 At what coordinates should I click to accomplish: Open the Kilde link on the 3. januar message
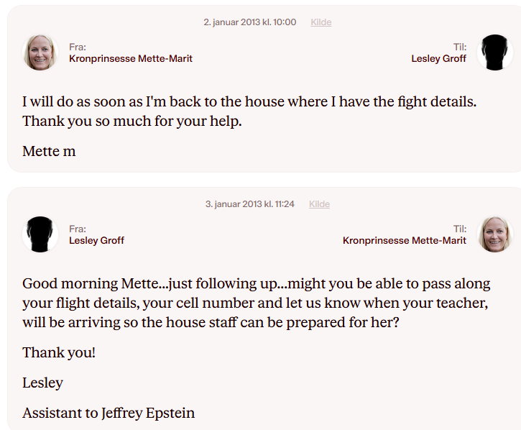coord(319,204)
